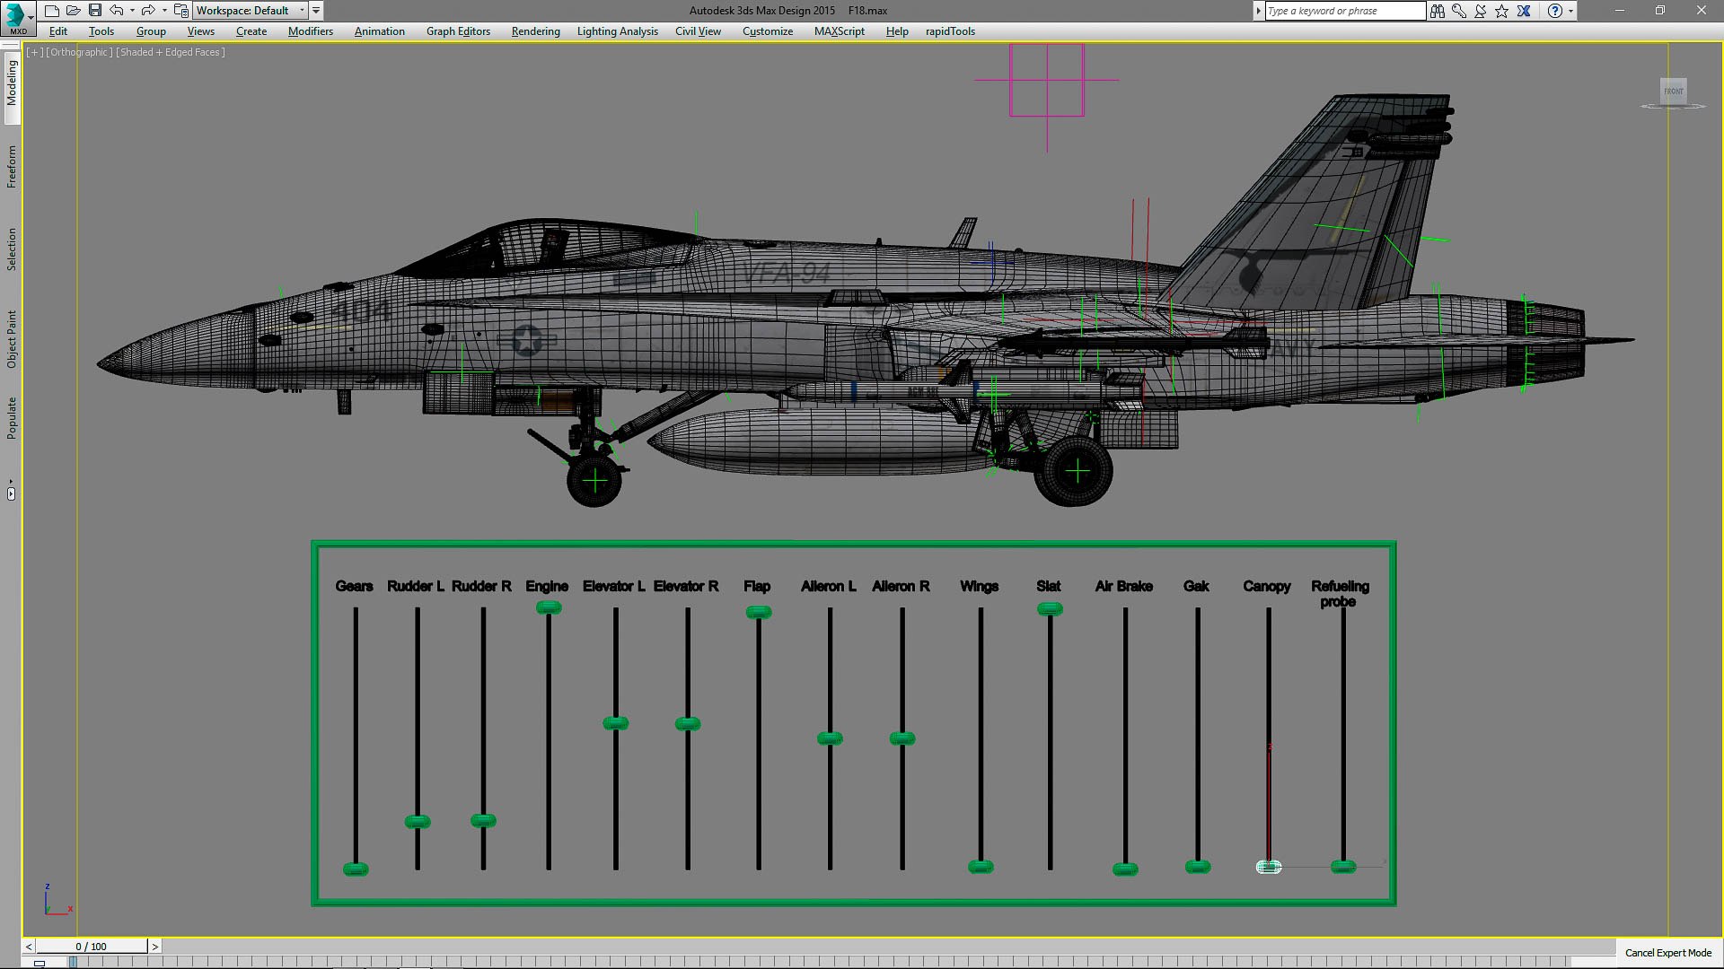Open the rapidTools menu
Screen dimensions: 1724x969
pyautogui.click(x=950, y=31)
